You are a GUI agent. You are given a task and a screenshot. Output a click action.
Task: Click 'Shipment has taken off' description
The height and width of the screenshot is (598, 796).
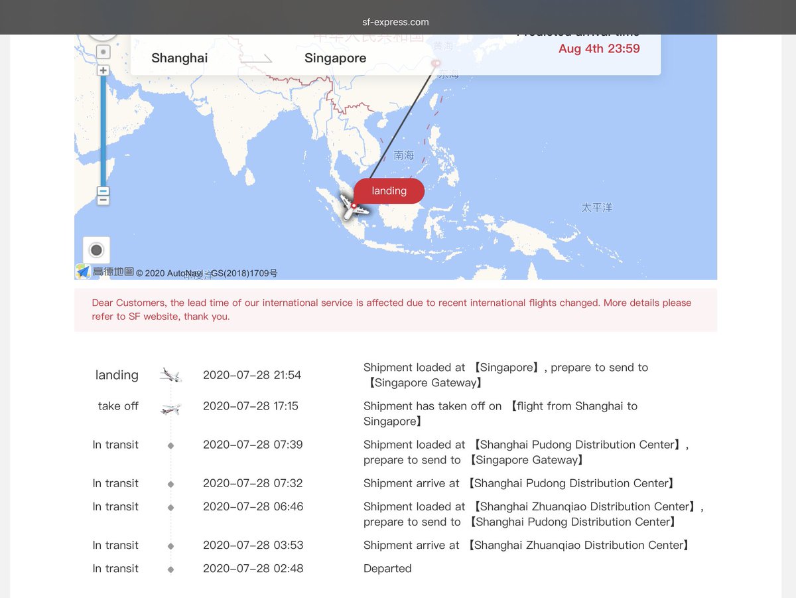500,413
